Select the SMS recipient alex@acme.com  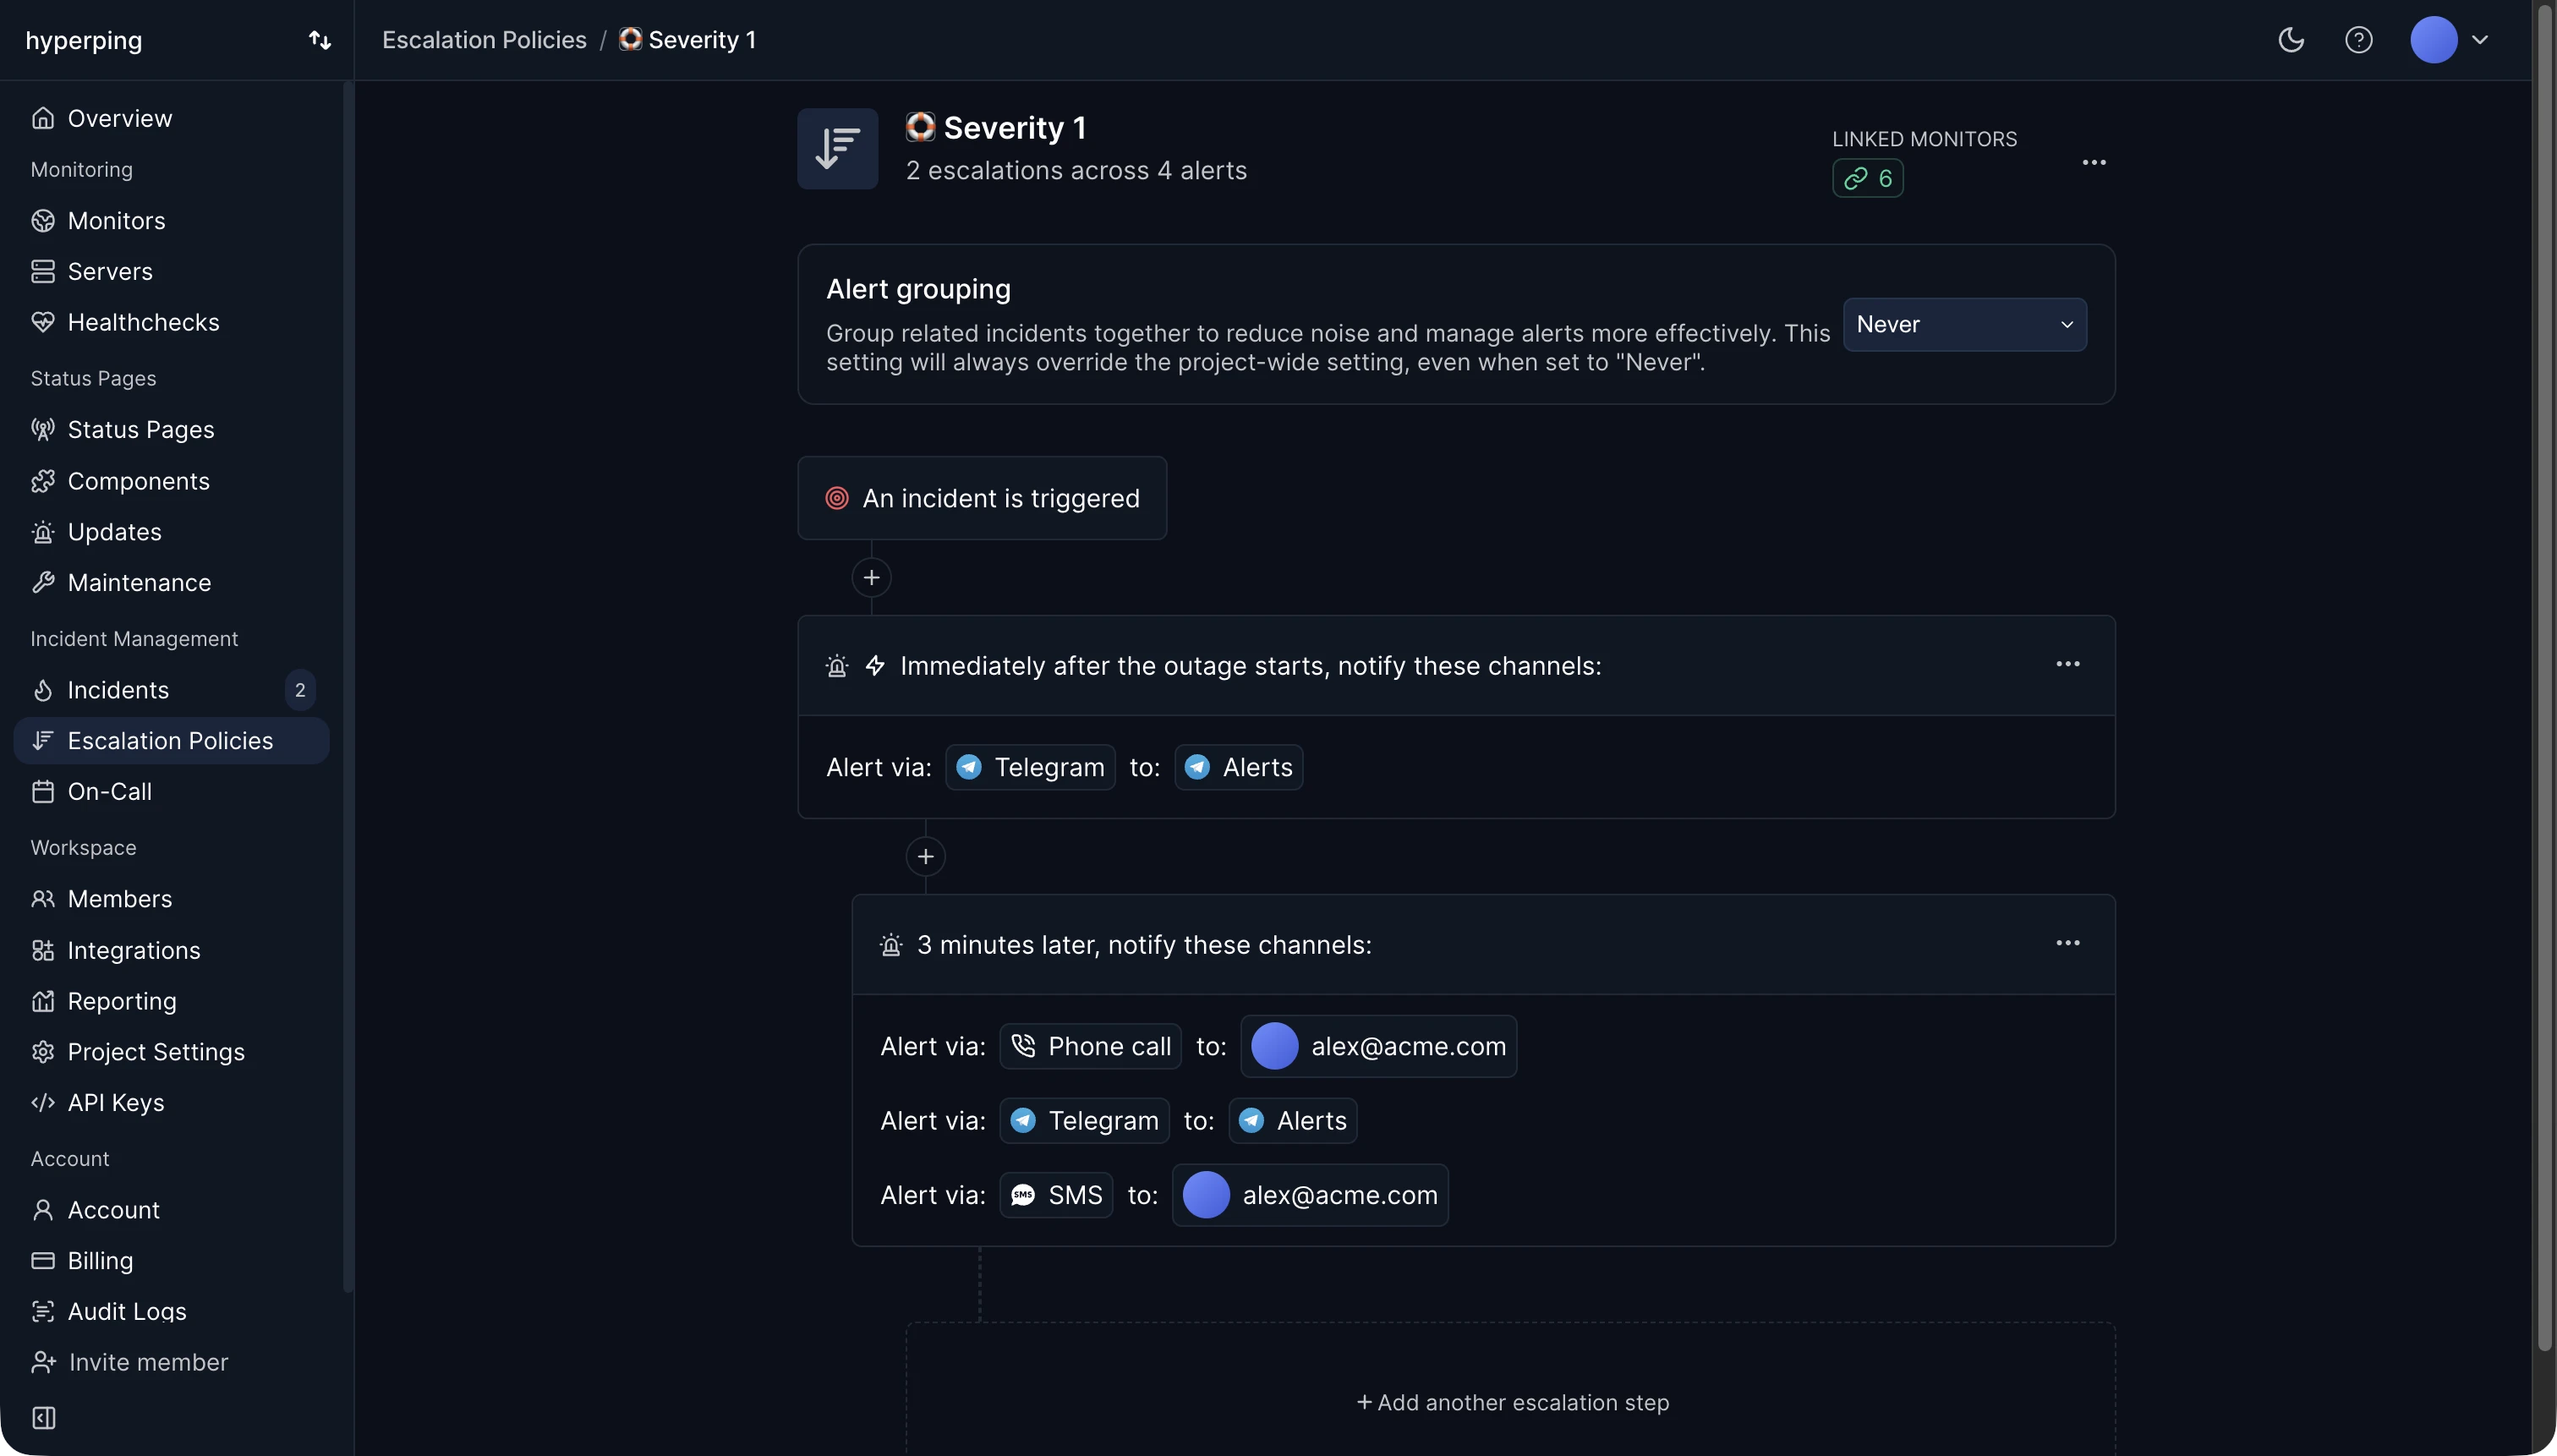(1310, 1195)
